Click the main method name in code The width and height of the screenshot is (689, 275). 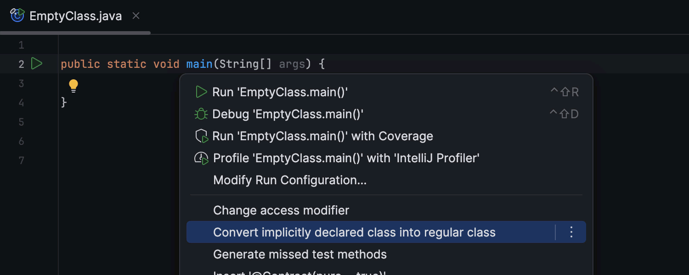tap(199, 64)
